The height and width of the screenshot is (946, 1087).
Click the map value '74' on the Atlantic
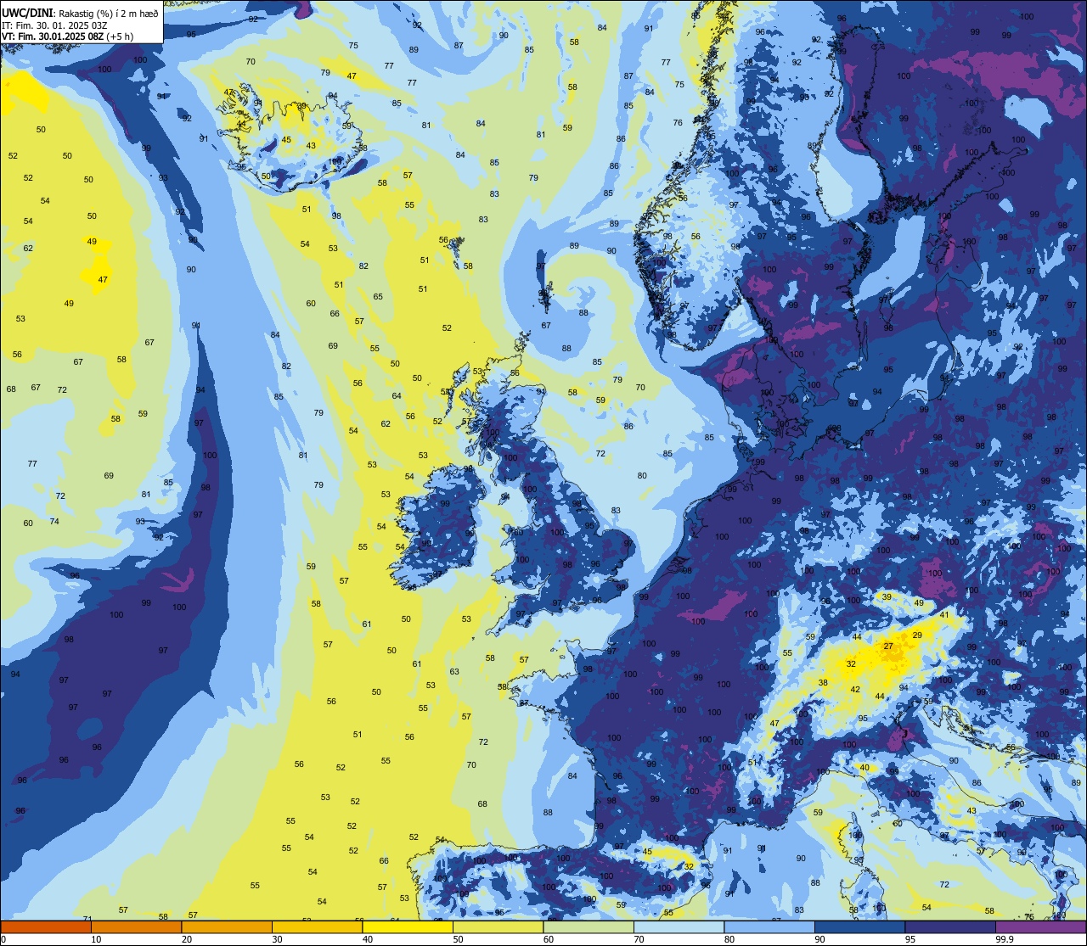54,522
